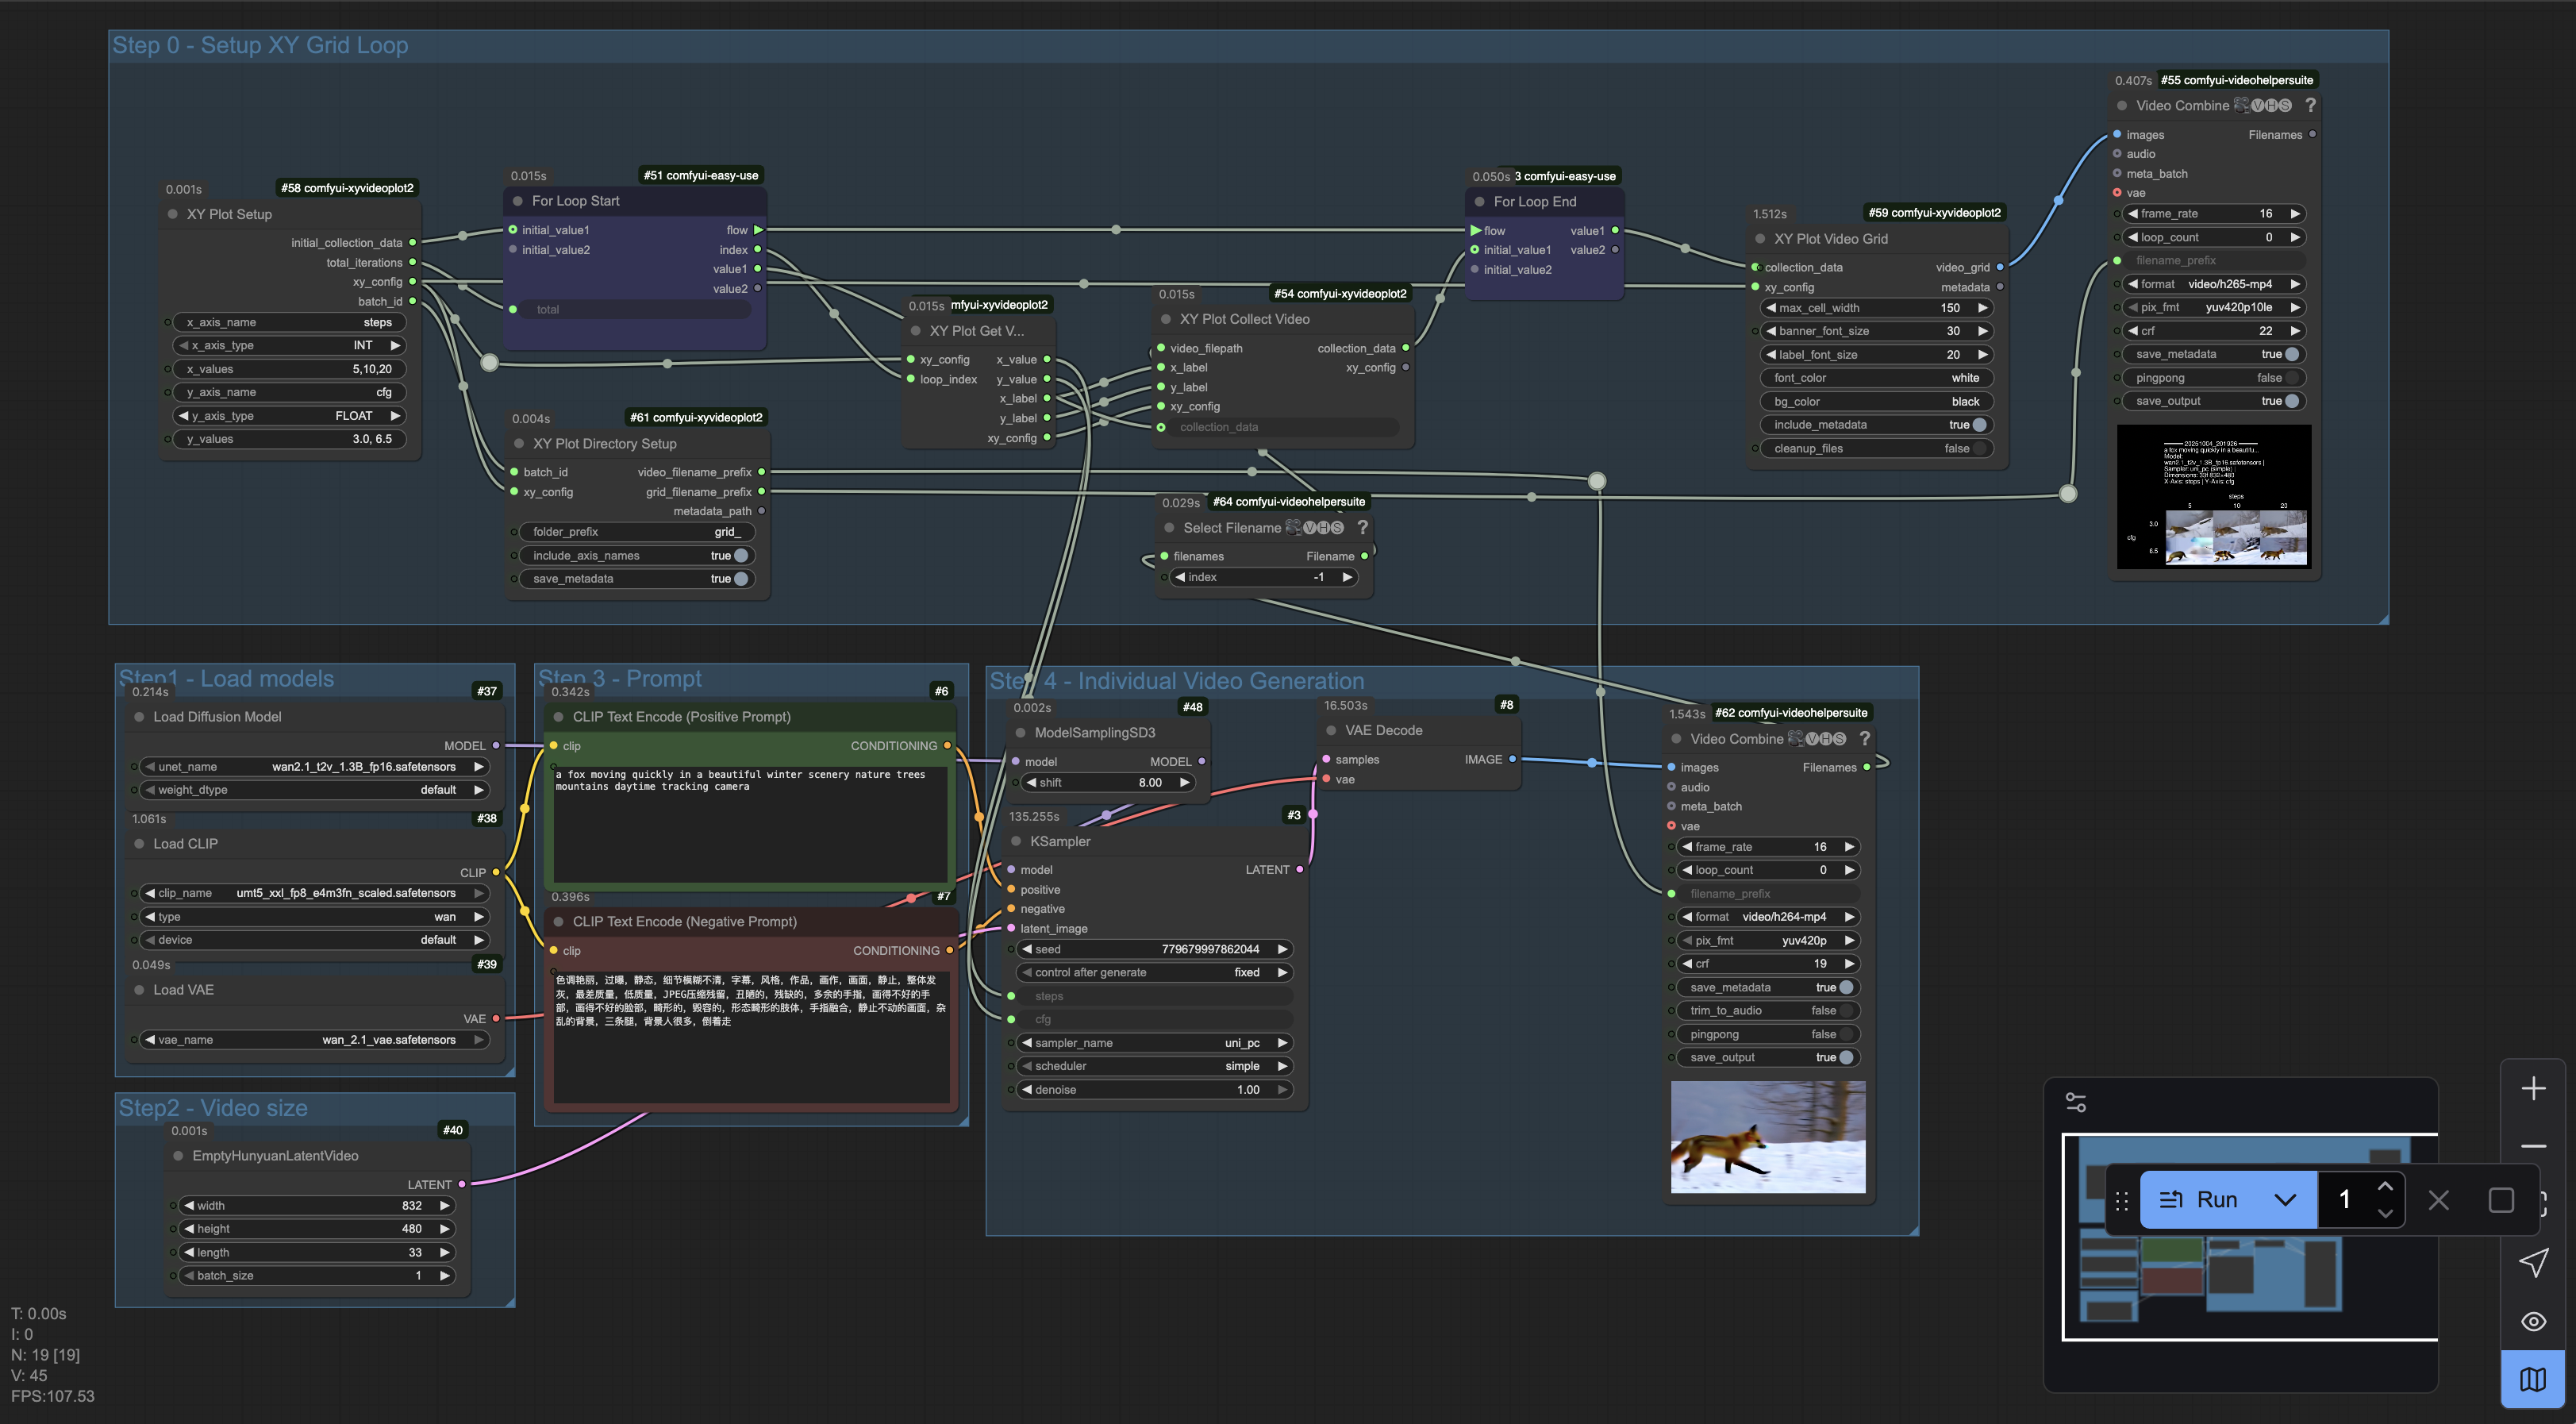Collapse the Load CLIP node dot
Screen dimensions: 2576x1424
click(140, 844)
